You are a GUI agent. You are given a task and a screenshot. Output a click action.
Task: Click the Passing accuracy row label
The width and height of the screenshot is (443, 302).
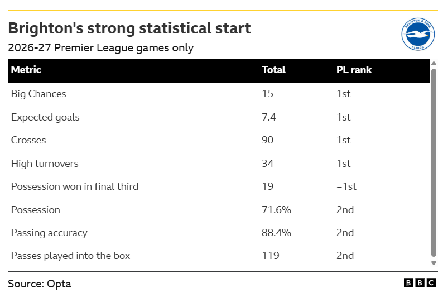(49, 233)
